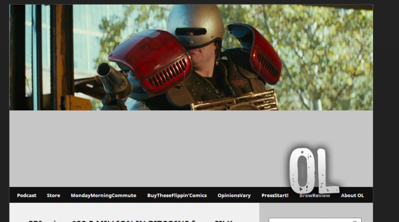Click the header banner image

[x=191, y=57]
